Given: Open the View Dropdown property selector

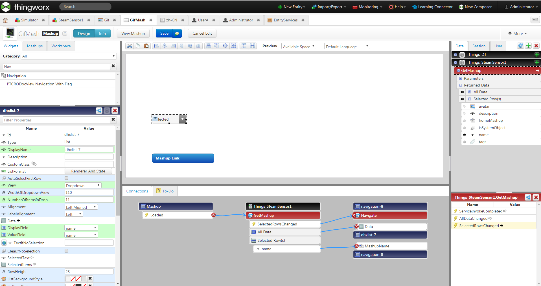Looking at the screenshot, I should 83,185.
